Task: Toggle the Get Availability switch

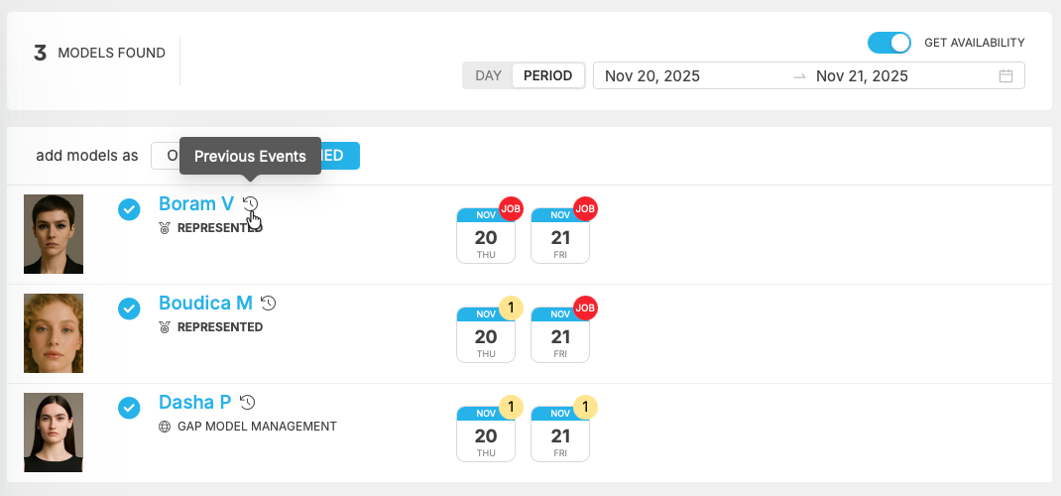Action: [888, 43]
